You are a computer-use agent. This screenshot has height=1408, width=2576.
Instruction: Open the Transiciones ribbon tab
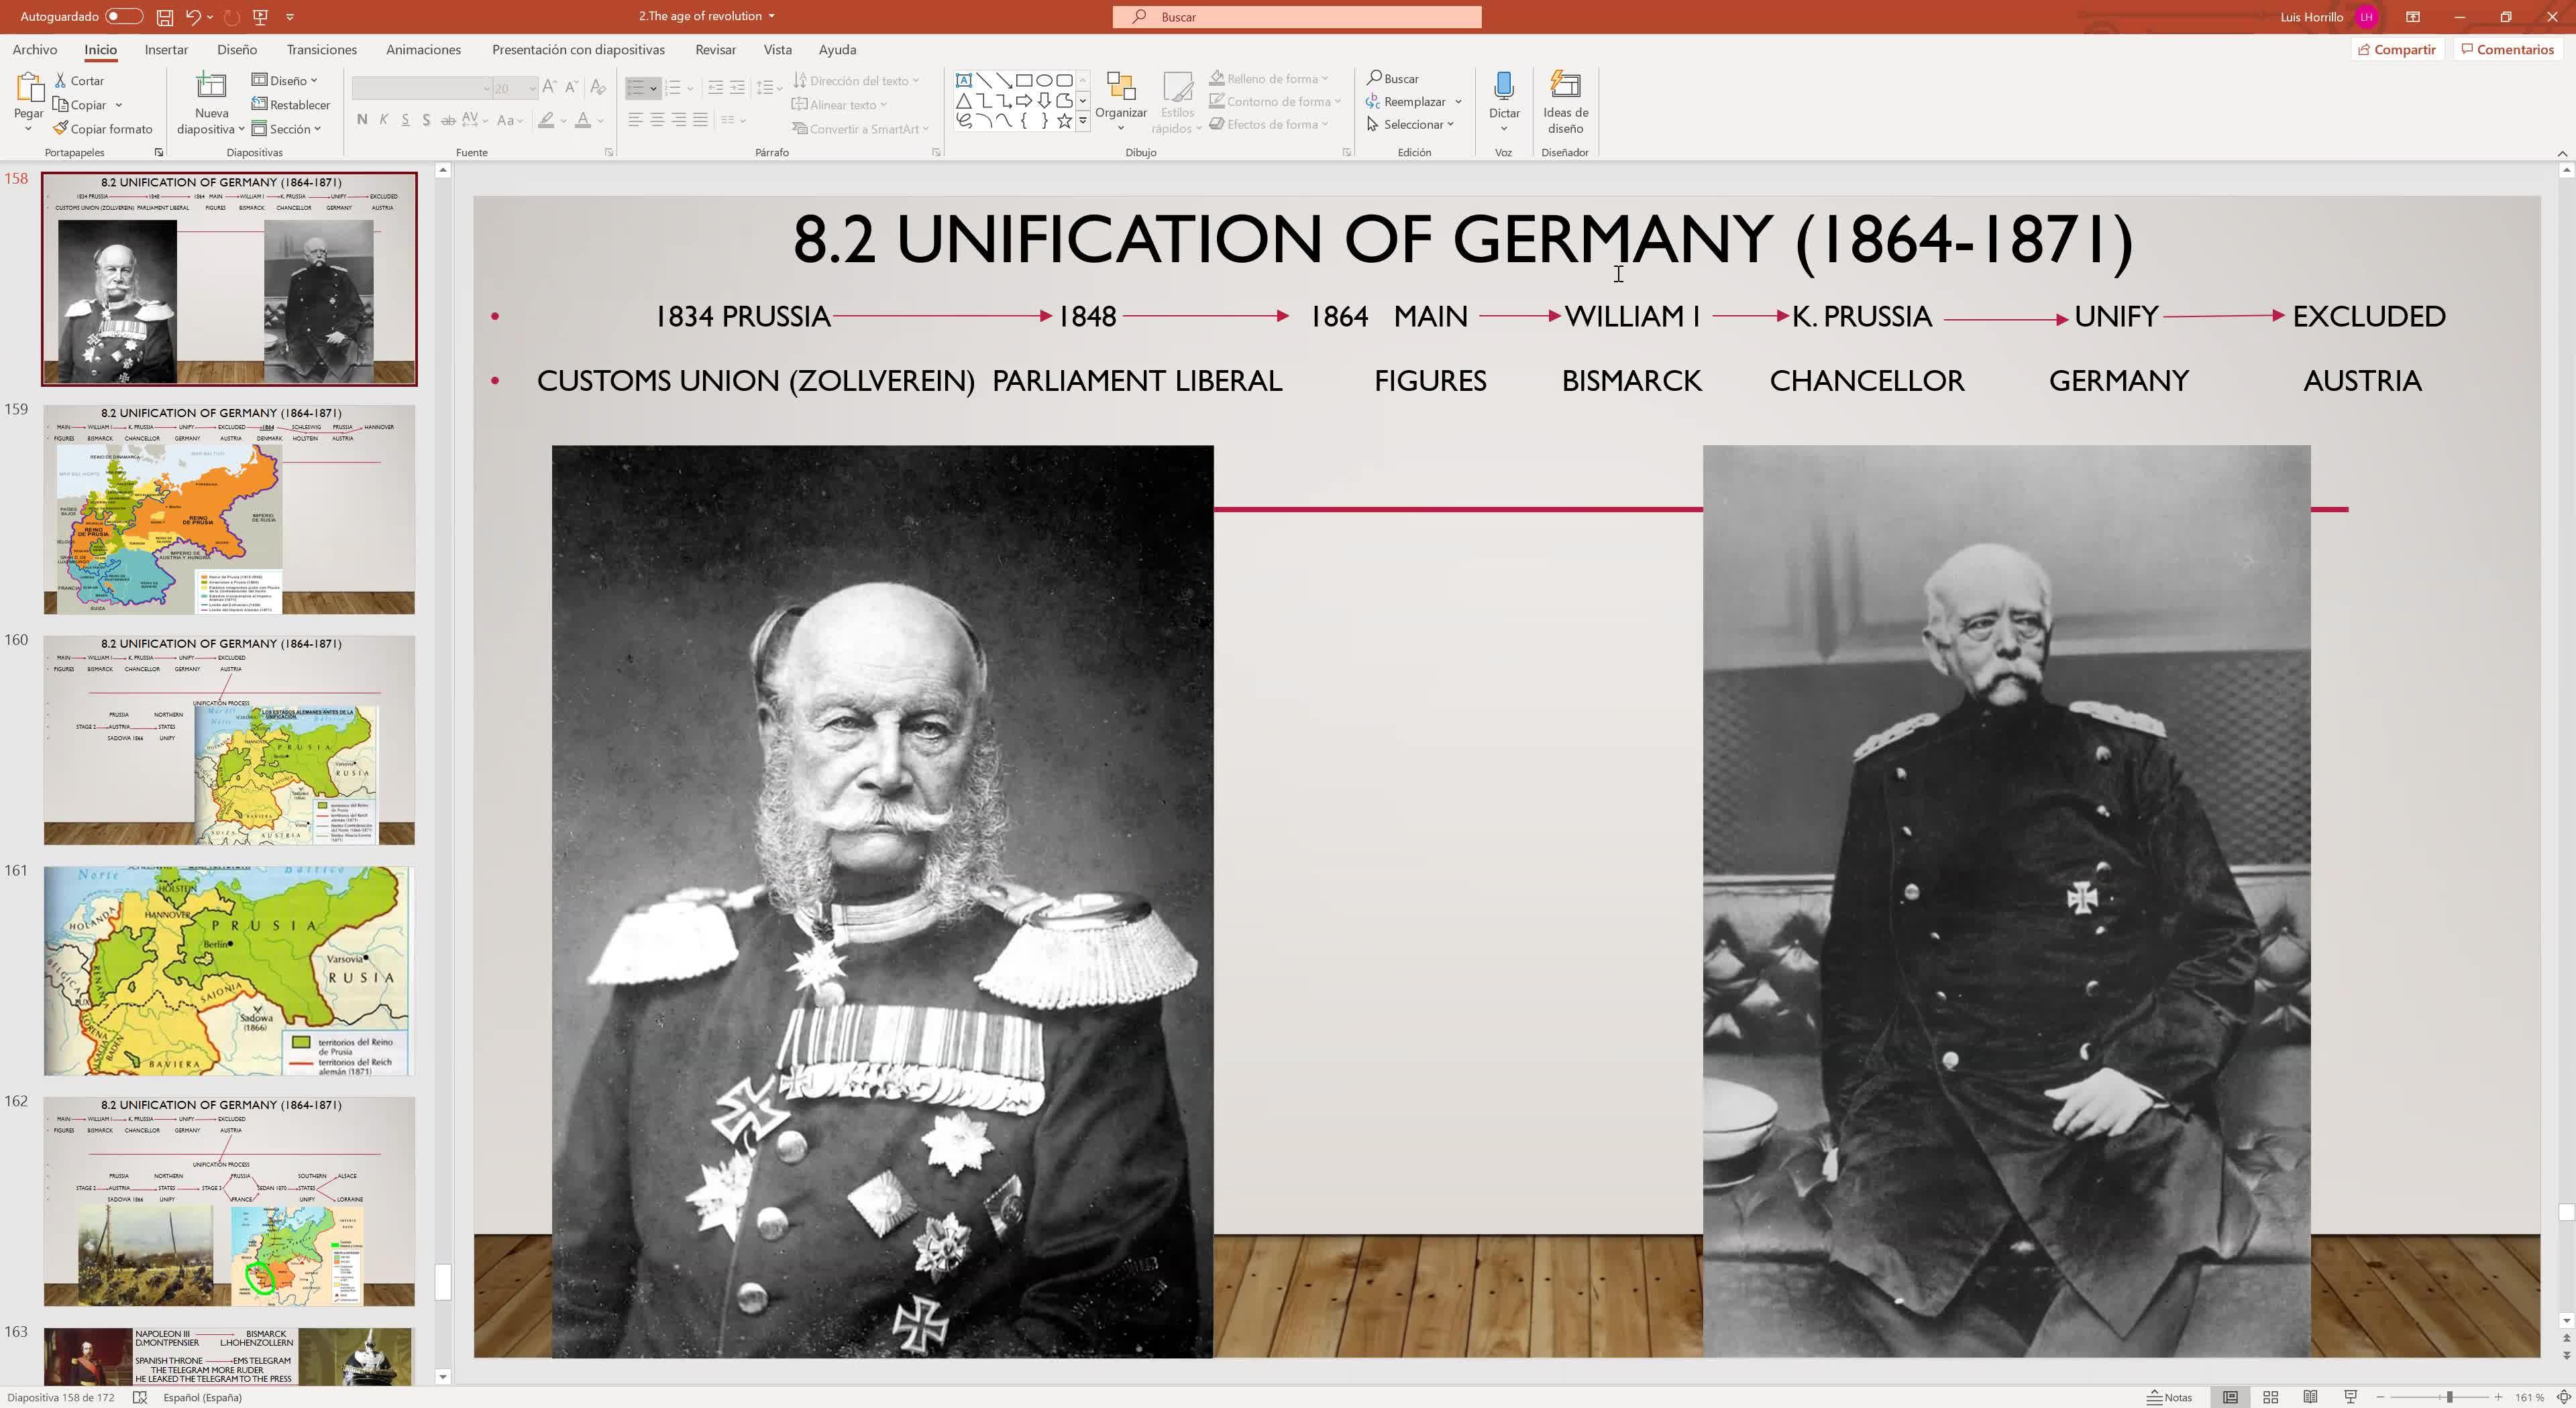[321, 50]
